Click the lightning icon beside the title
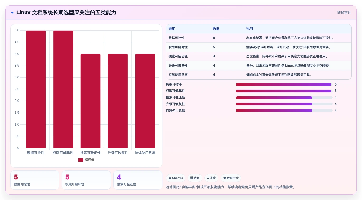Viewport: 362px width, 200px height. (12, 13)
